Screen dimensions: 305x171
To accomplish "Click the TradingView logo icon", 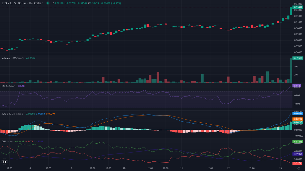I will [4, 161].
